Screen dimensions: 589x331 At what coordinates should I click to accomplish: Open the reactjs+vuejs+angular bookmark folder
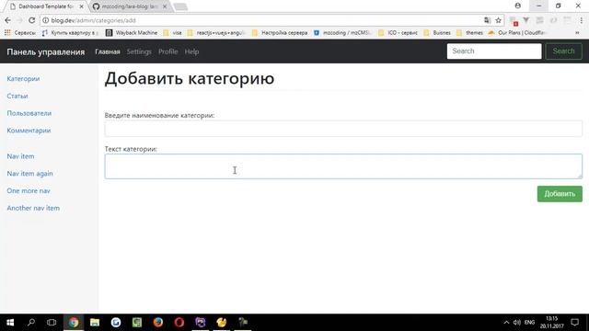(216, 33)
